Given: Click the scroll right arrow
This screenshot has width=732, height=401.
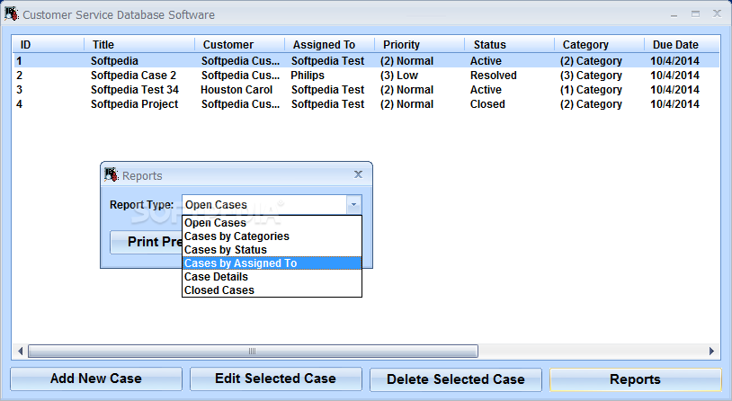Looking at the screenshot, I should tap(711, 351).
